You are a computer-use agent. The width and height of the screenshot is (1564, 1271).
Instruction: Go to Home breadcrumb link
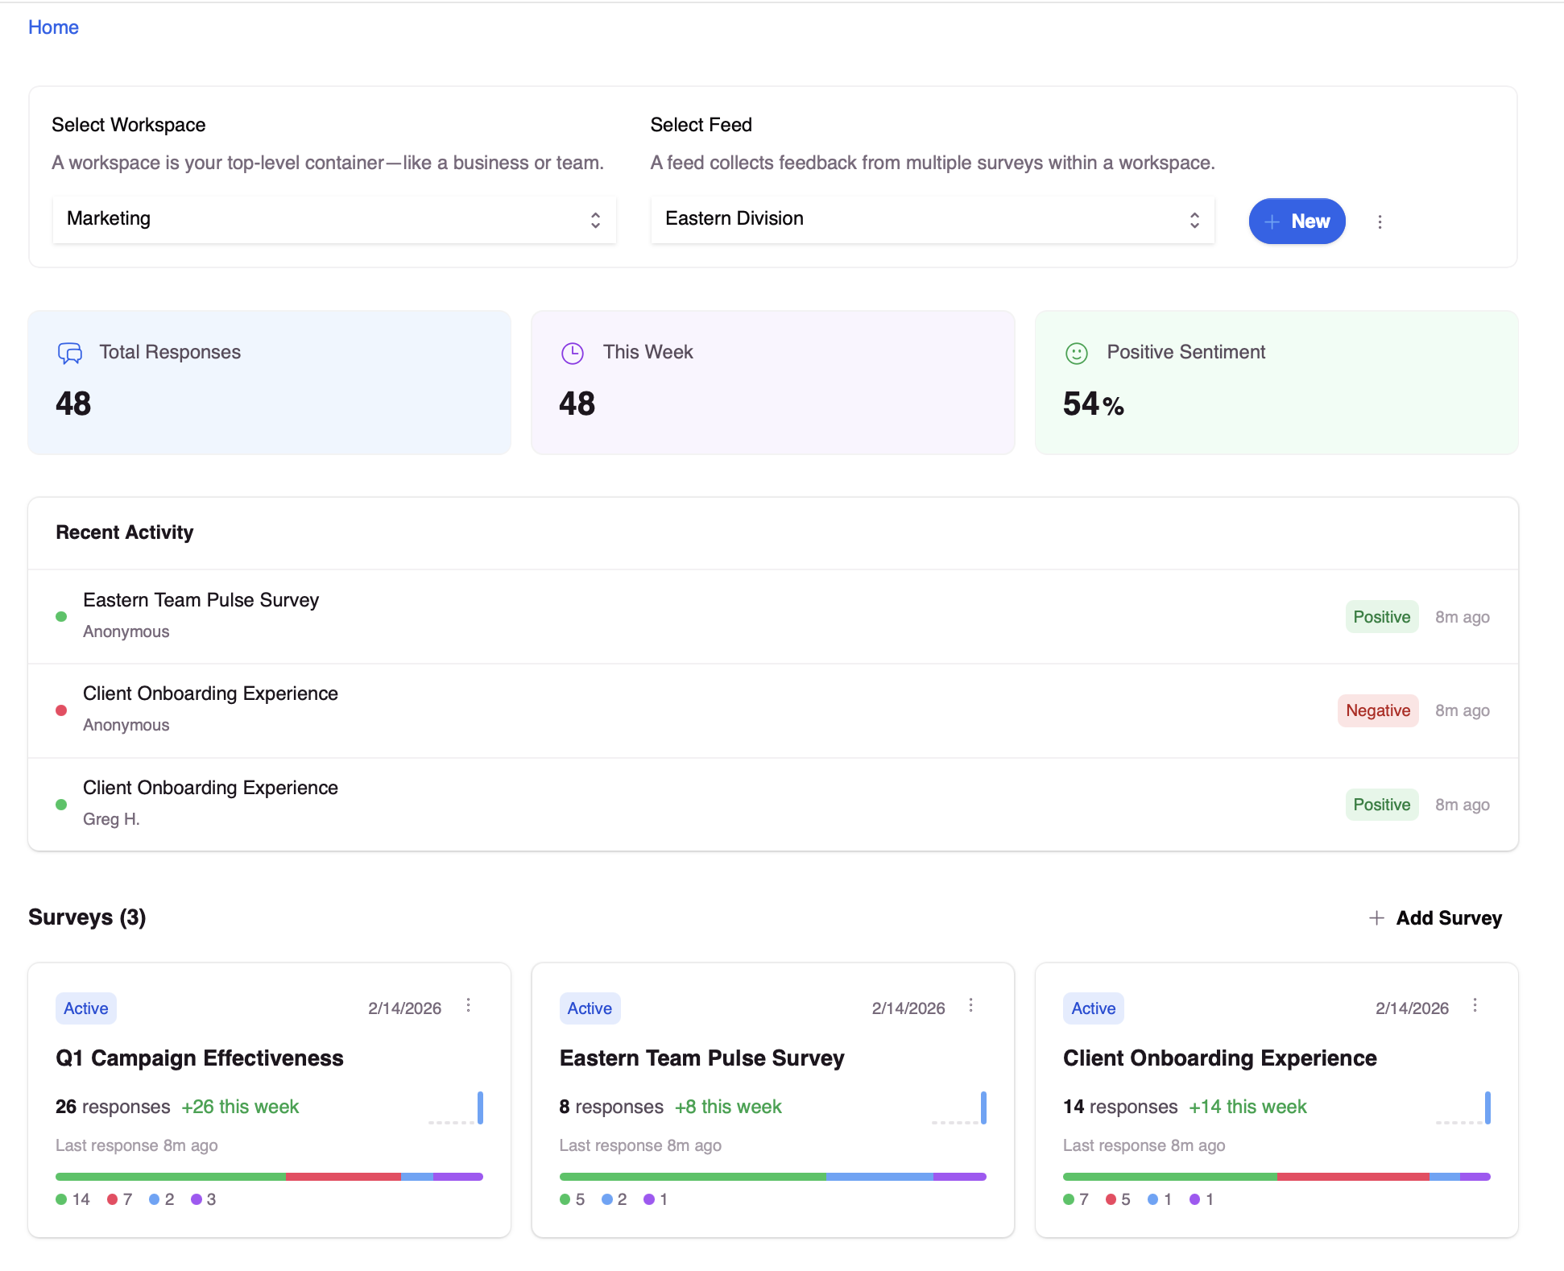click(x=53, y=27)
